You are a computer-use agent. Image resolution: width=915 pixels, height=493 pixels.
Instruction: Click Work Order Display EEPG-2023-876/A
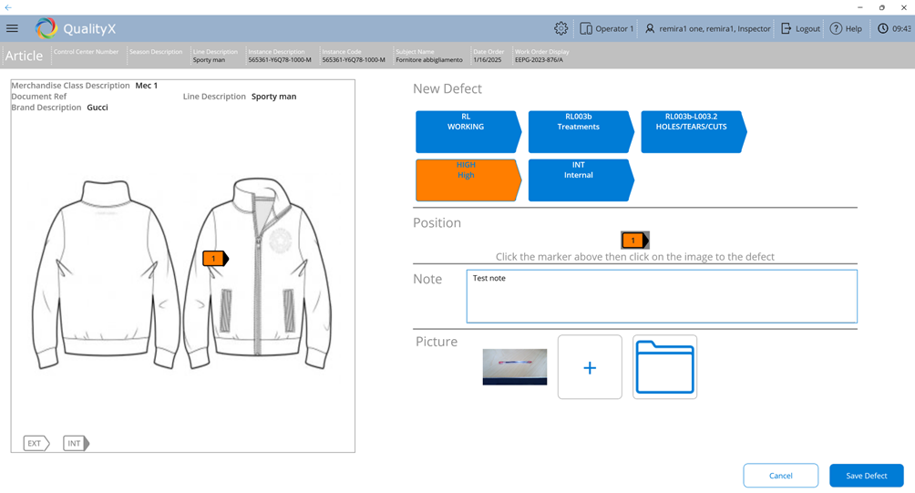pos(539,59)
